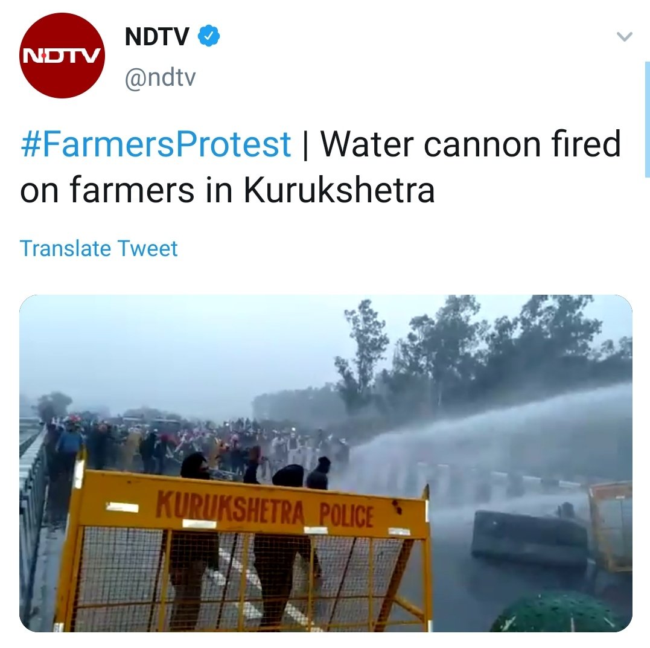Viewport: 650px width, 648px height.
Task: Click the tweet text about Kurukshetra
Action: [x=320, y=167]
